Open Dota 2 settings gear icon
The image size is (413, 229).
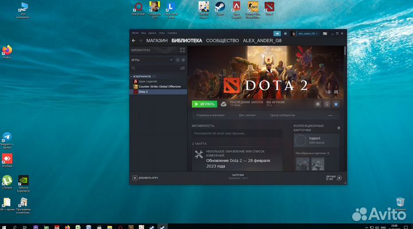pos(318,104)
